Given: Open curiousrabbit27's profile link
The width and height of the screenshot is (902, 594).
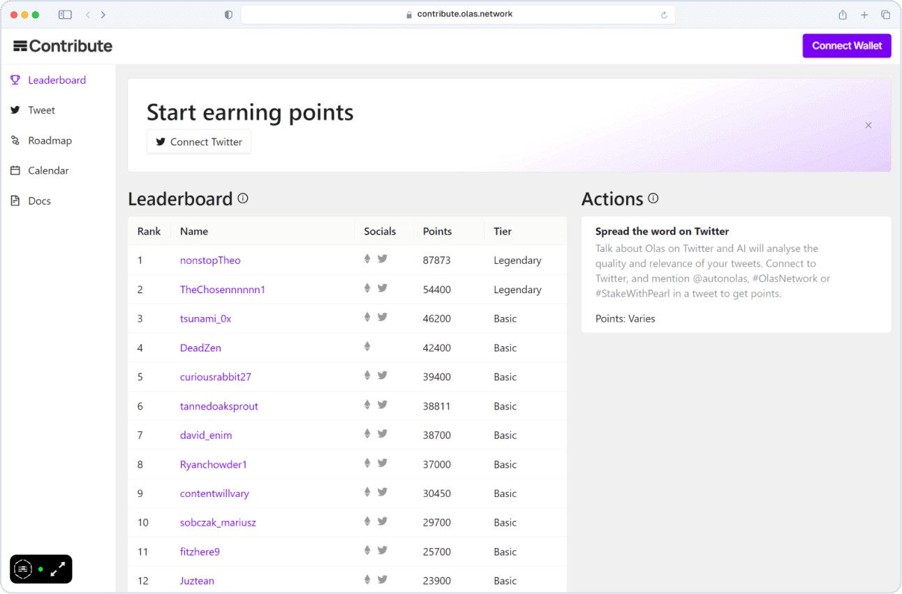Looking at the screenshot, I should (216, 377).
